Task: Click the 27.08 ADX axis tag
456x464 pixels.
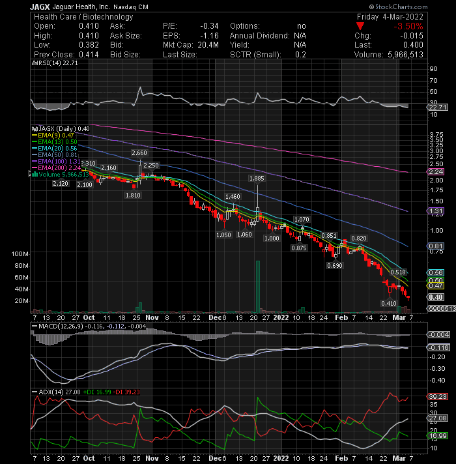Action: coord(438,418)
